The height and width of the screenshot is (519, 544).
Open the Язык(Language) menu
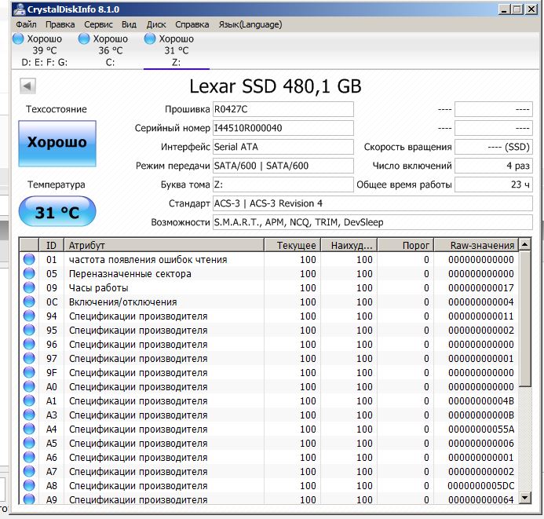(250, 24)
